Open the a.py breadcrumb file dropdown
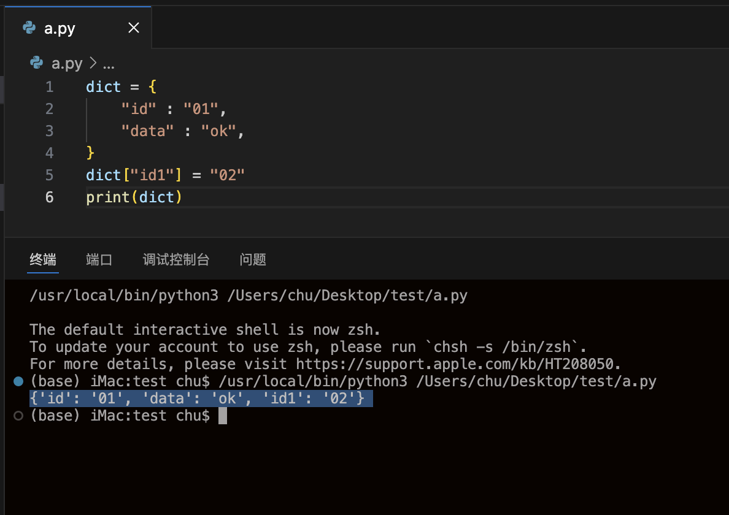The width and height of the screenshot is (729, 515). pos(67,63)
